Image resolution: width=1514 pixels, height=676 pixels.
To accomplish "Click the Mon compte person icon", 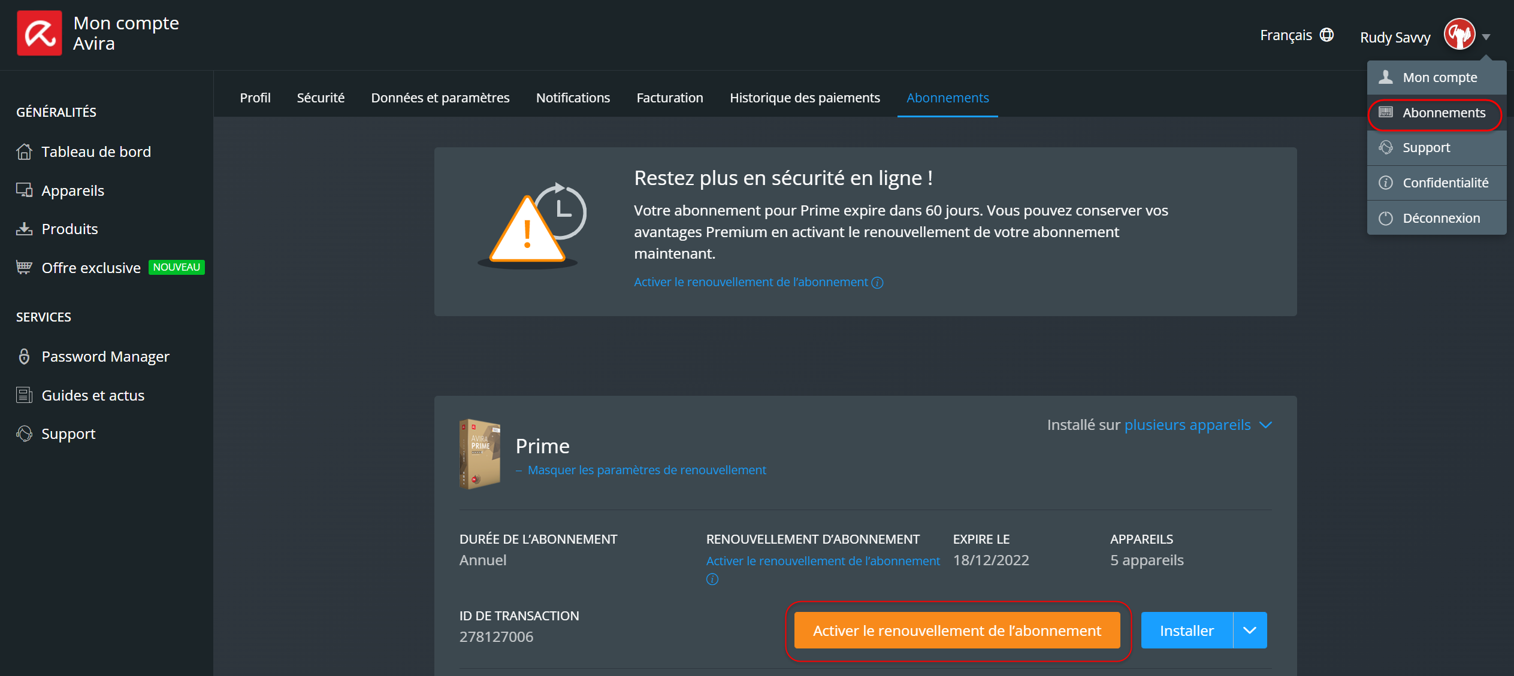I will click(x=1386, y=77).
